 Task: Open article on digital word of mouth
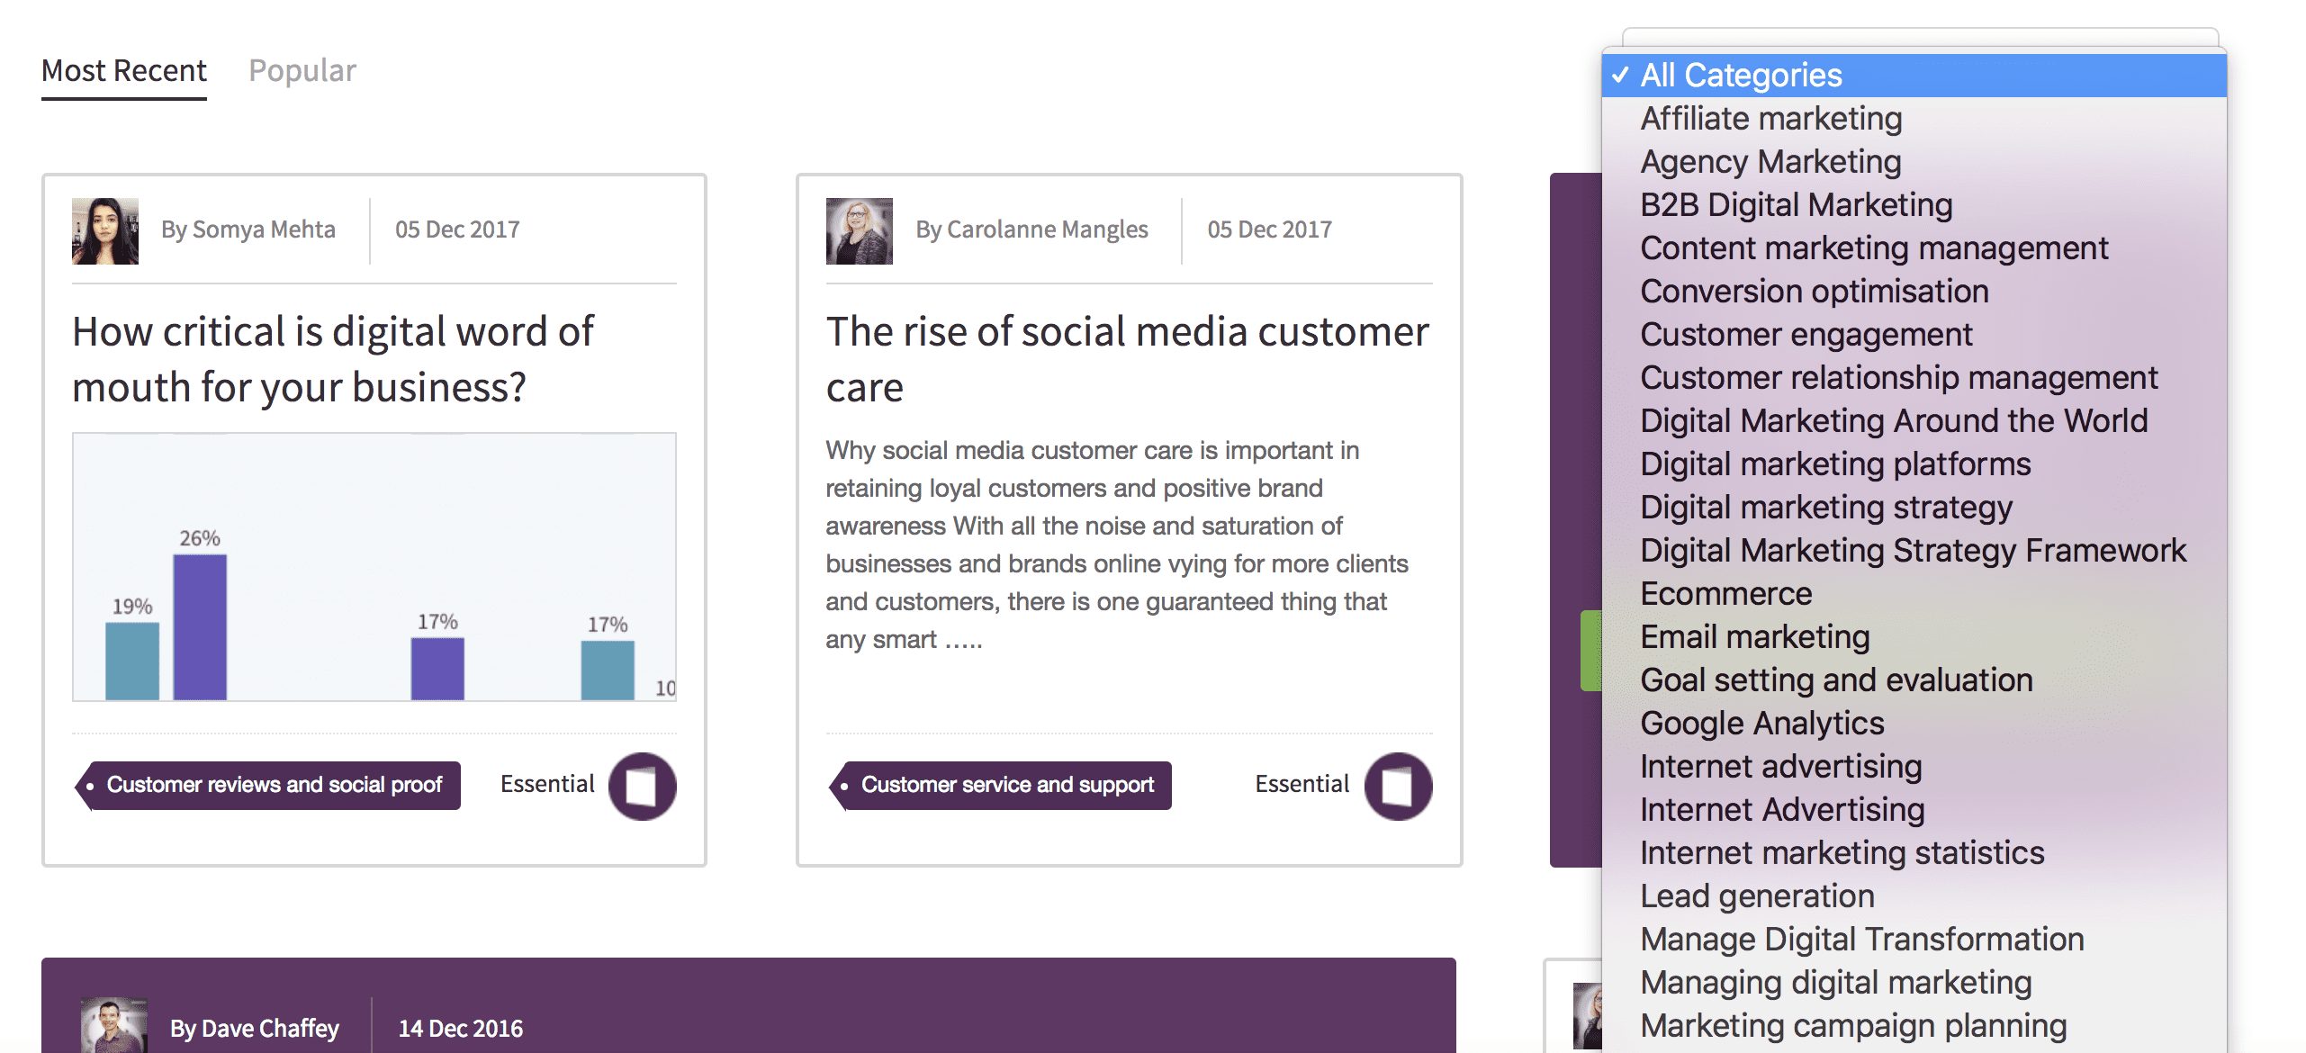[333, 359]
